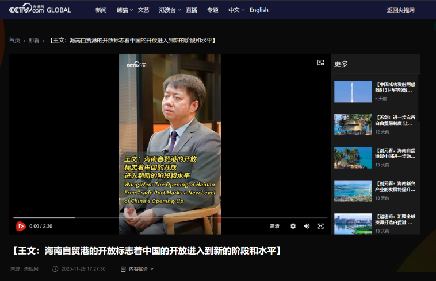Viewport: 436px width, 281px height.
Task: Open 刘元春：海南新兴产业的发展将提升 video title
Action: pyautogui.click(x=395, y=186)
